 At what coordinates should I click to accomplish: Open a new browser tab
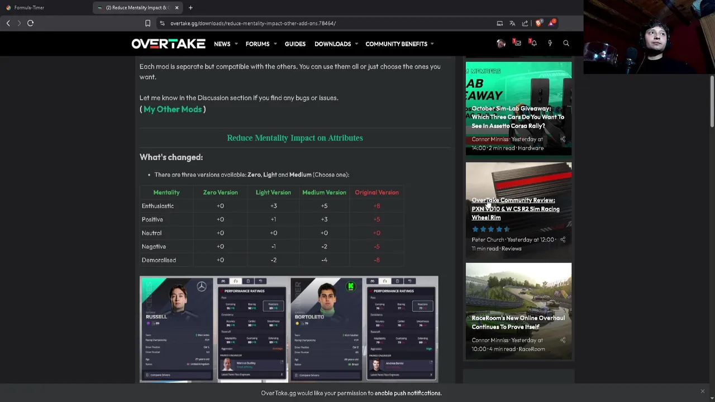tap(190, 8)
